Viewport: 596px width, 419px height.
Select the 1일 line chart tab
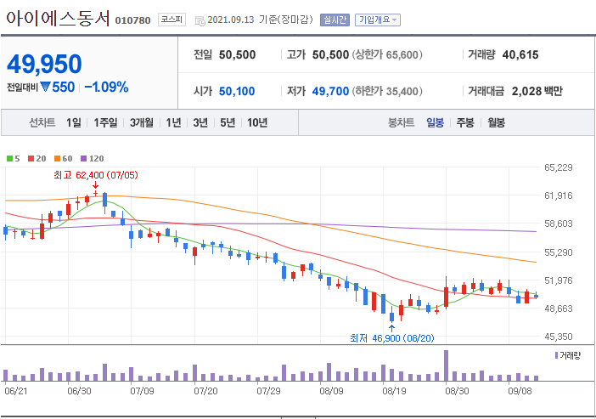click(74, 122)
